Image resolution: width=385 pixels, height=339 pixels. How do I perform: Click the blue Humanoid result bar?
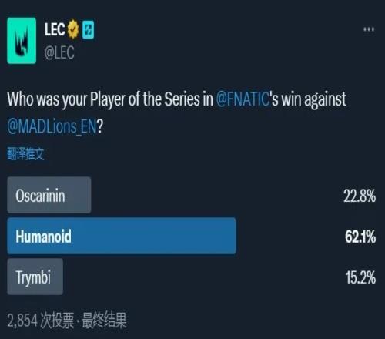[x=122, y=236]
